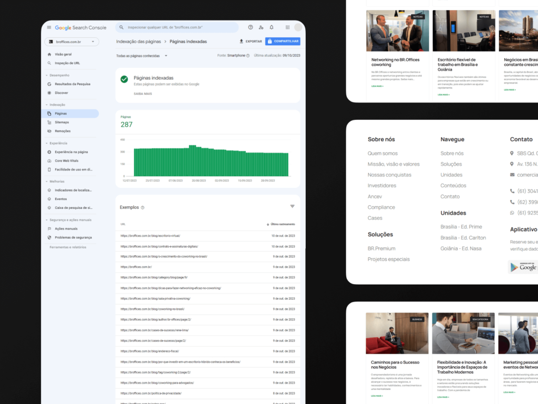Open Goiânia - Ed. Nasa unit link
538x404 pixels.
click(x=461, y=249)
